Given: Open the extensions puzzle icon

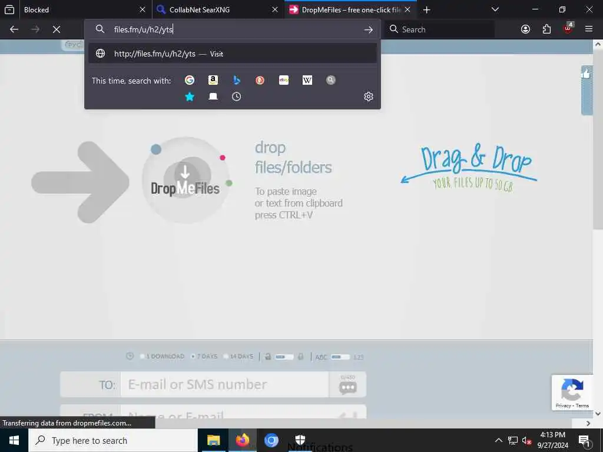Looking at the screenshot, I should [x=546, y=29].
